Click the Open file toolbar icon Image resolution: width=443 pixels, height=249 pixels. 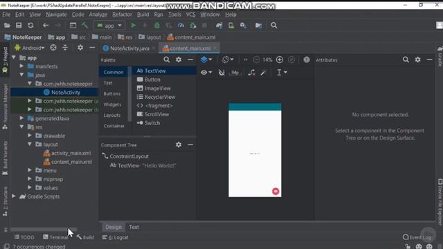point(7,26)
